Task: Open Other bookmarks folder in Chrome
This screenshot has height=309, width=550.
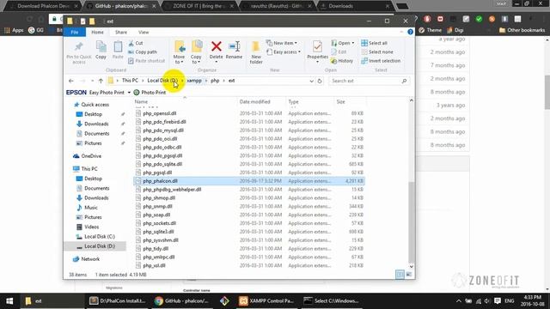Action: coord(522,30)
